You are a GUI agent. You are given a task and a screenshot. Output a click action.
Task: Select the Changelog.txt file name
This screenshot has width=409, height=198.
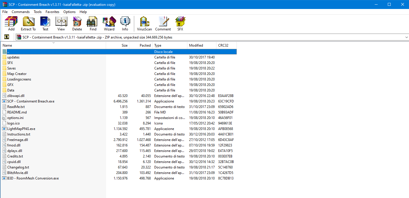coord(18,167)
